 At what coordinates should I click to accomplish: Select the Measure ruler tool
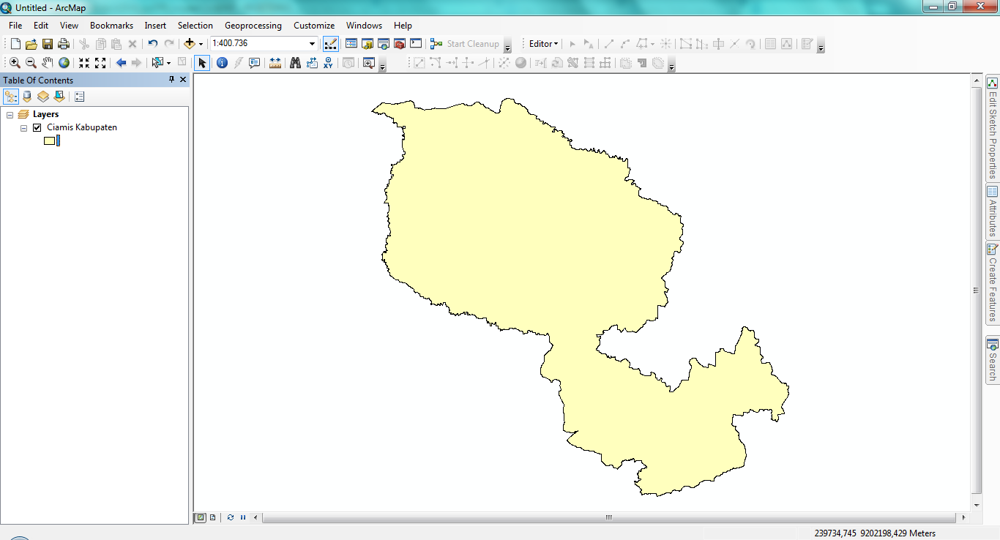point(275,63)
